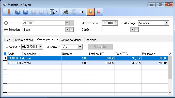This screenshot has width=175, height=98.
Task: Switch to the Chiffre d'affaire tab
Action: (x=24, y=40)
